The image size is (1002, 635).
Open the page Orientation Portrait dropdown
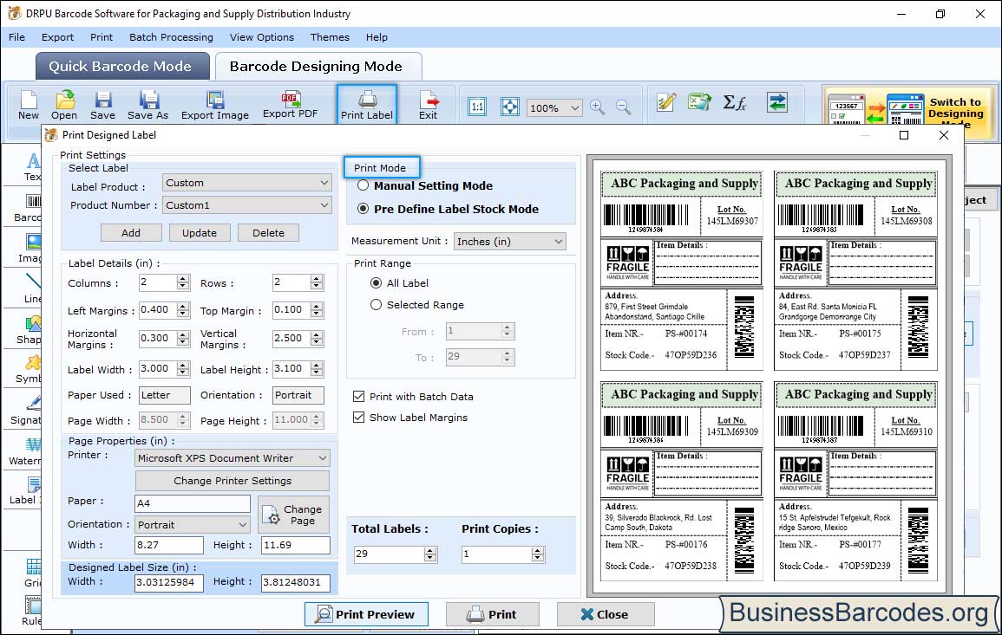tap(193, 525)
